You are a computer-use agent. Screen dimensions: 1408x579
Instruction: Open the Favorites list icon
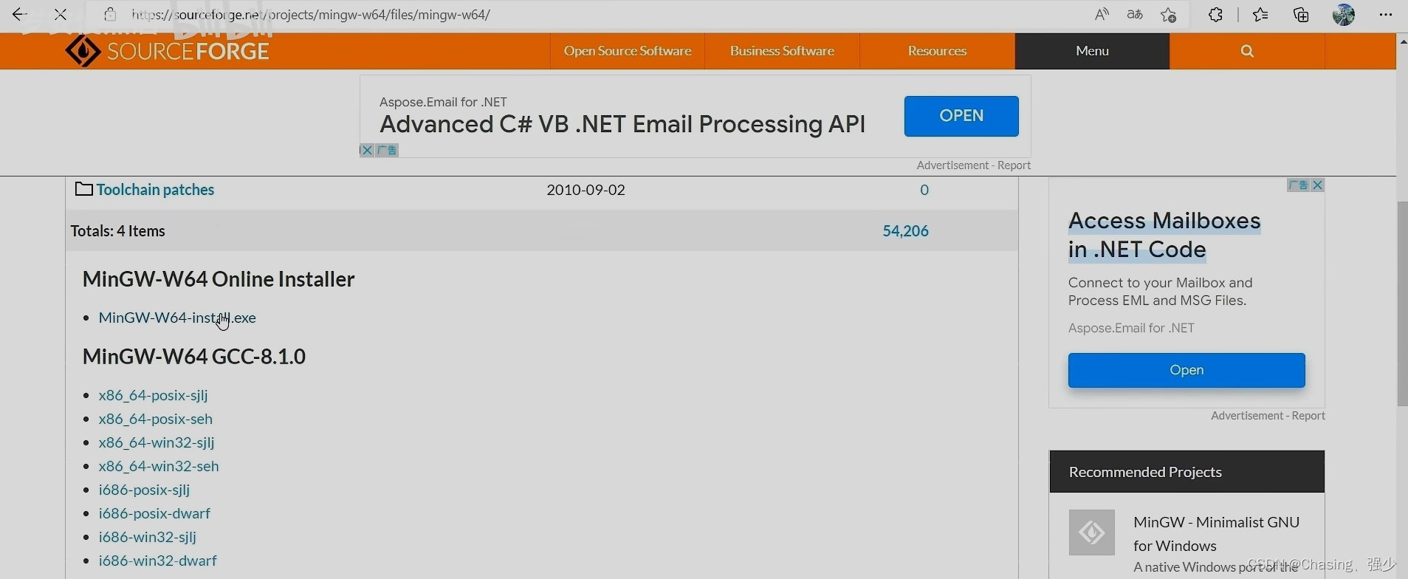(1260, 14)
